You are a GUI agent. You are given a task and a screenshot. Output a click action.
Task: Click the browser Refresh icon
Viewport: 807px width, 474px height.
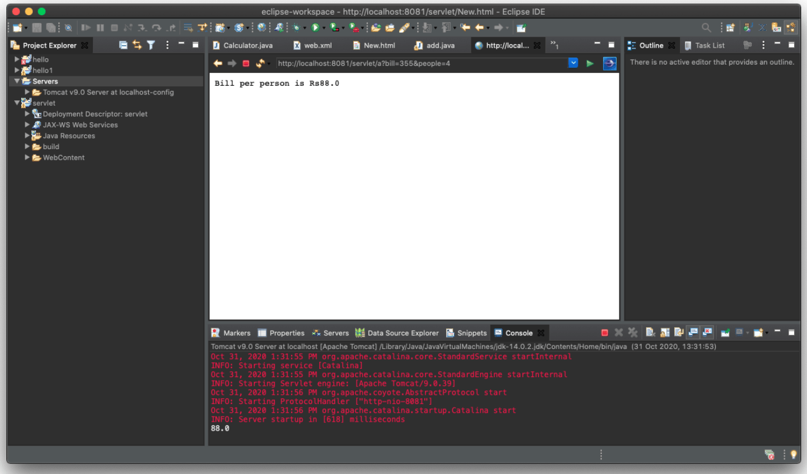(x=260, y=63)
